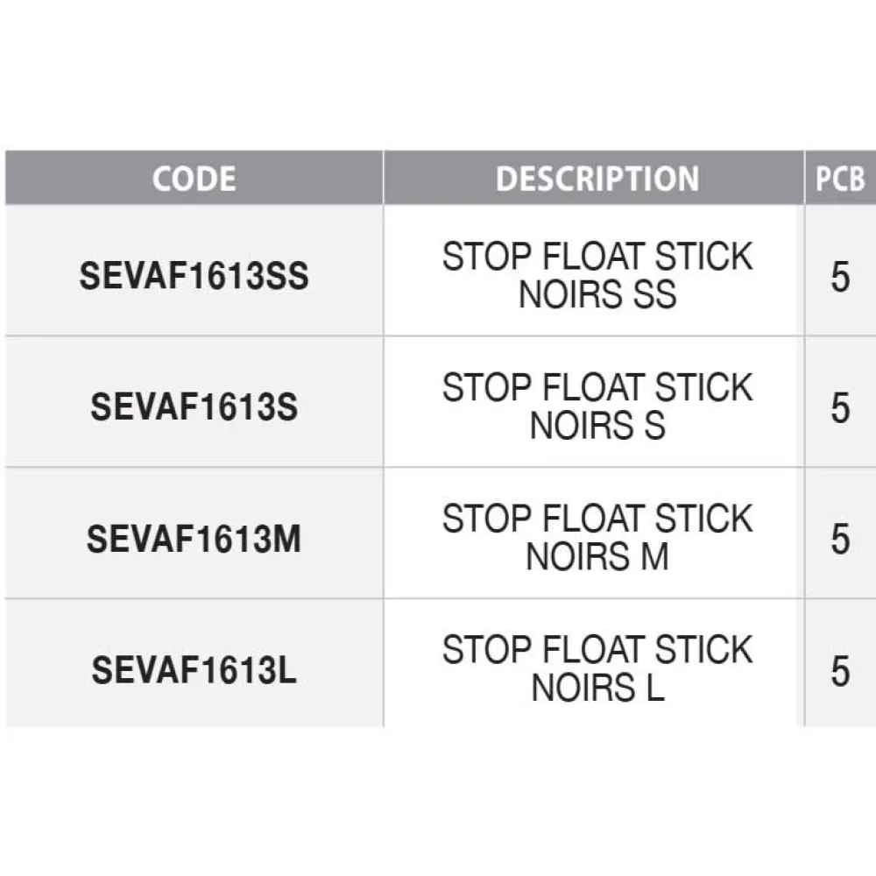The image size is (876, 876).
Task: Click description STOP FLOAT STICK NOIRS L
Action: point(597,669)
